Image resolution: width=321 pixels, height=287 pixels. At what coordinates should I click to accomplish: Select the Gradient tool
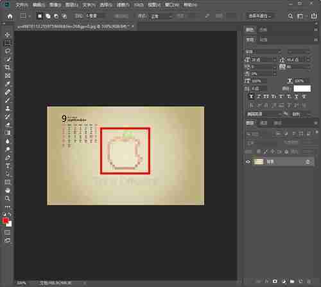pyautogui.click(x=8, y=133)
